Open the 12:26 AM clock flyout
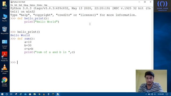 [161, 94]
